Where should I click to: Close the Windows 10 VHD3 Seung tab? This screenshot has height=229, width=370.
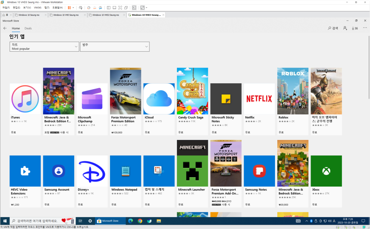point(163,15)
